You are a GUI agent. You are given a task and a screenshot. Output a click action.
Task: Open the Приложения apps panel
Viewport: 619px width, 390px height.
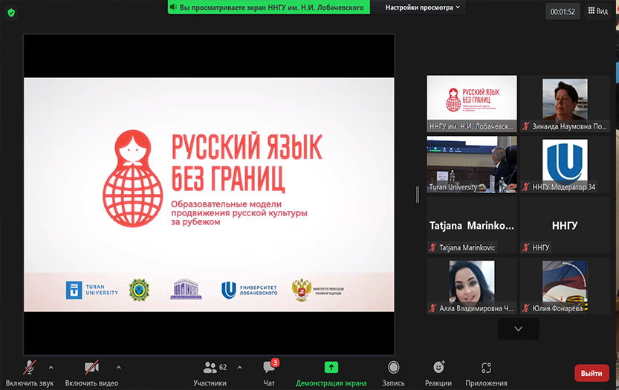(486, 372)
